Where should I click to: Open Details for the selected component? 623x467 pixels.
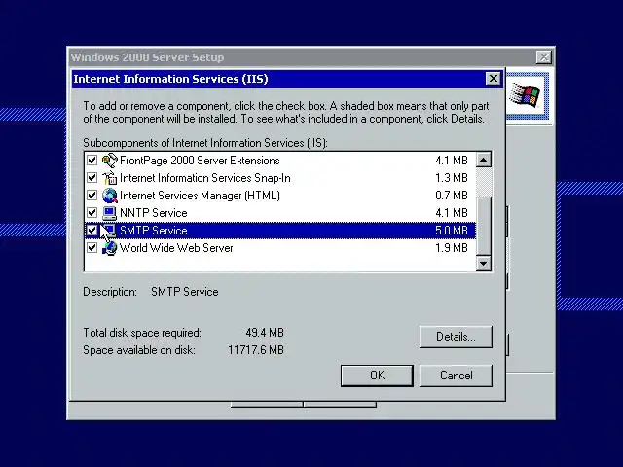point(456,337)
